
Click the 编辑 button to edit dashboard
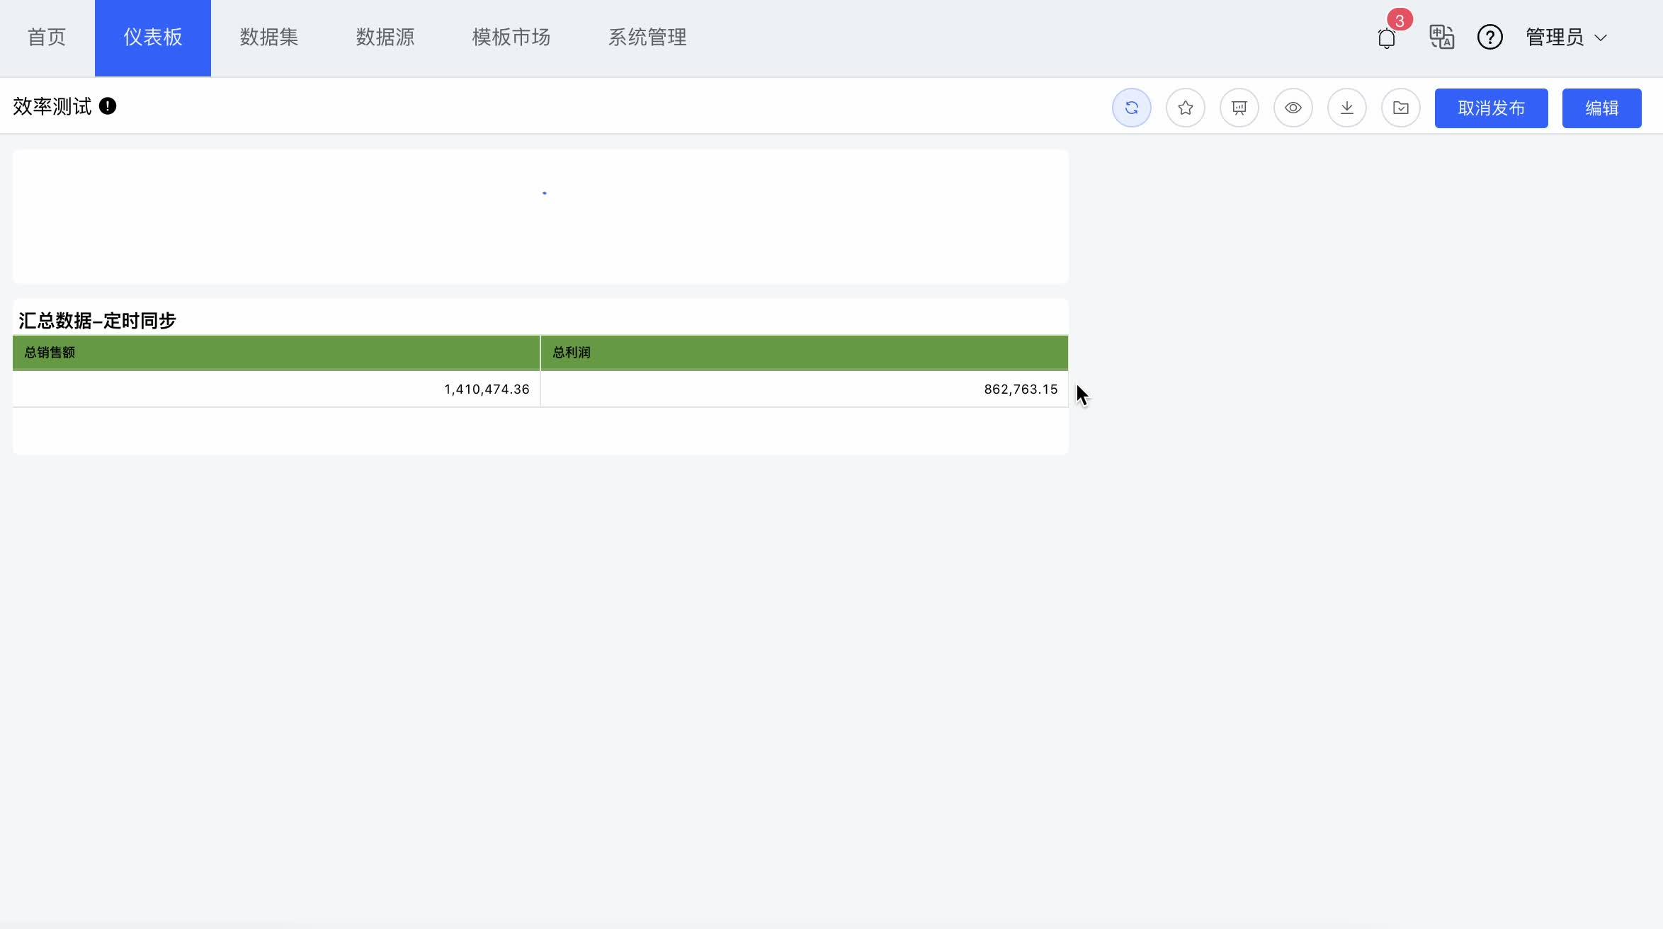tap(1601, 108)
